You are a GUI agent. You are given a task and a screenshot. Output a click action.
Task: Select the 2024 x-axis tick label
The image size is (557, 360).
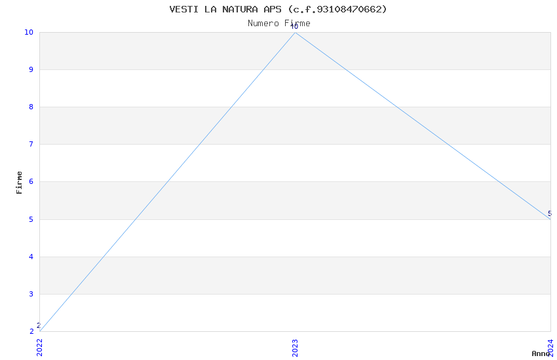point(551,348)
